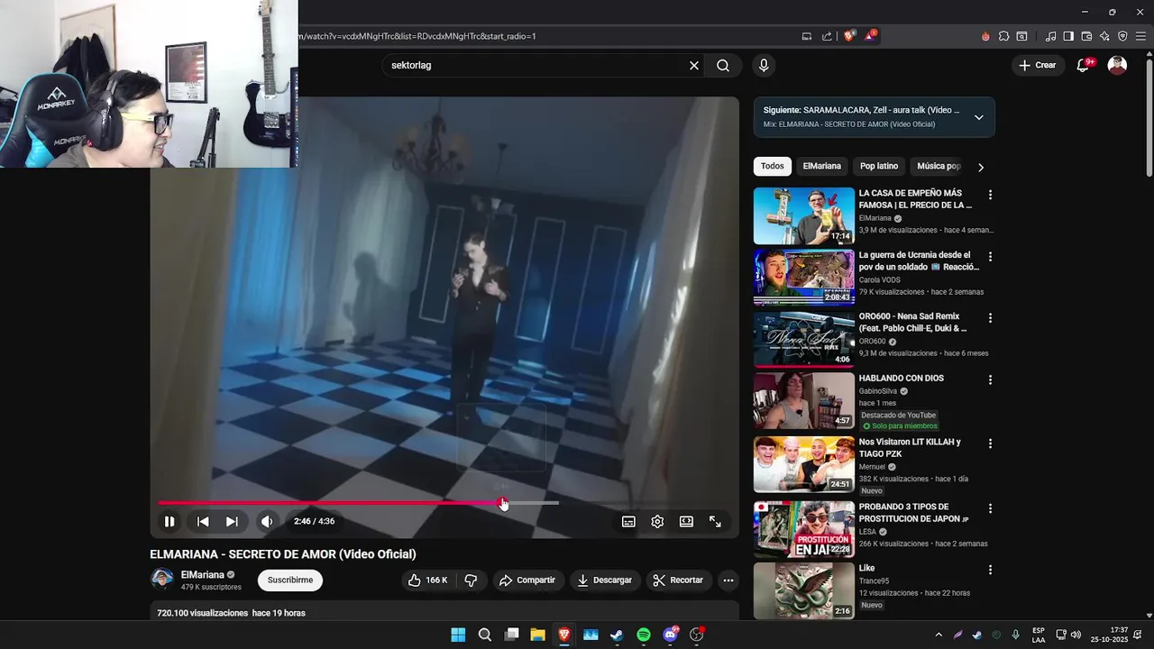
Task: Enter fullscreen mode on the player
Action: (x=715, y=521)
